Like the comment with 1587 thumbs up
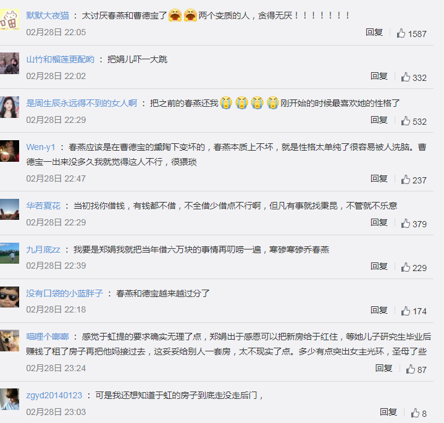 coord(401,33)
